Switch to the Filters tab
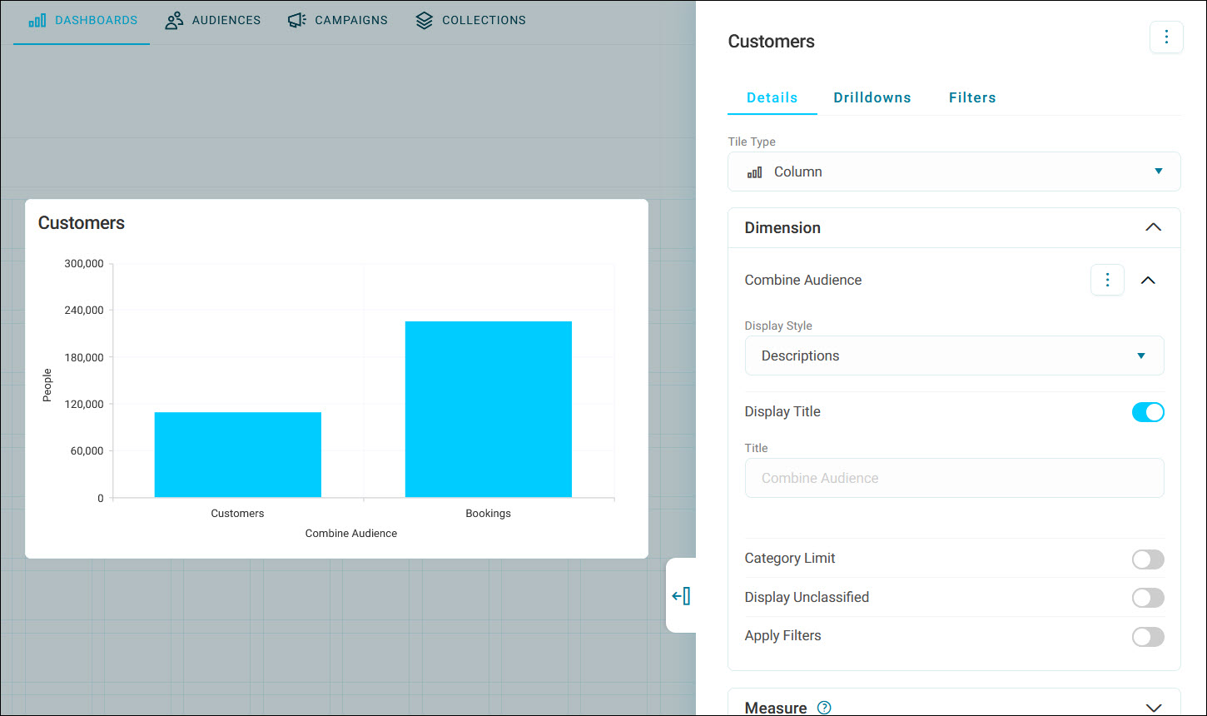 click(972, 97)
